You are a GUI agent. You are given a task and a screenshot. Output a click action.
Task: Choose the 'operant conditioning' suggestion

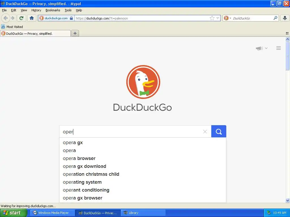point(143,190)
